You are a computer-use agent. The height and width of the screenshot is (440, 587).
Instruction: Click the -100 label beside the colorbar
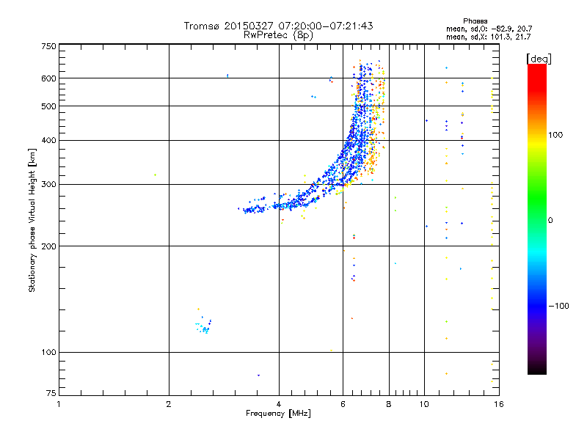coord(558,306)
